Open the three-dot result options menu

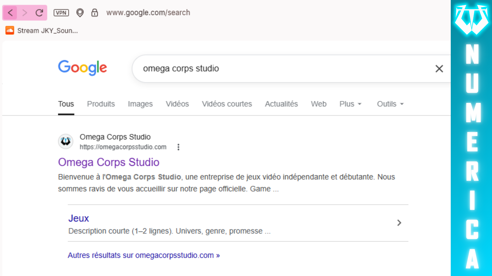click(x=178, y=147)
